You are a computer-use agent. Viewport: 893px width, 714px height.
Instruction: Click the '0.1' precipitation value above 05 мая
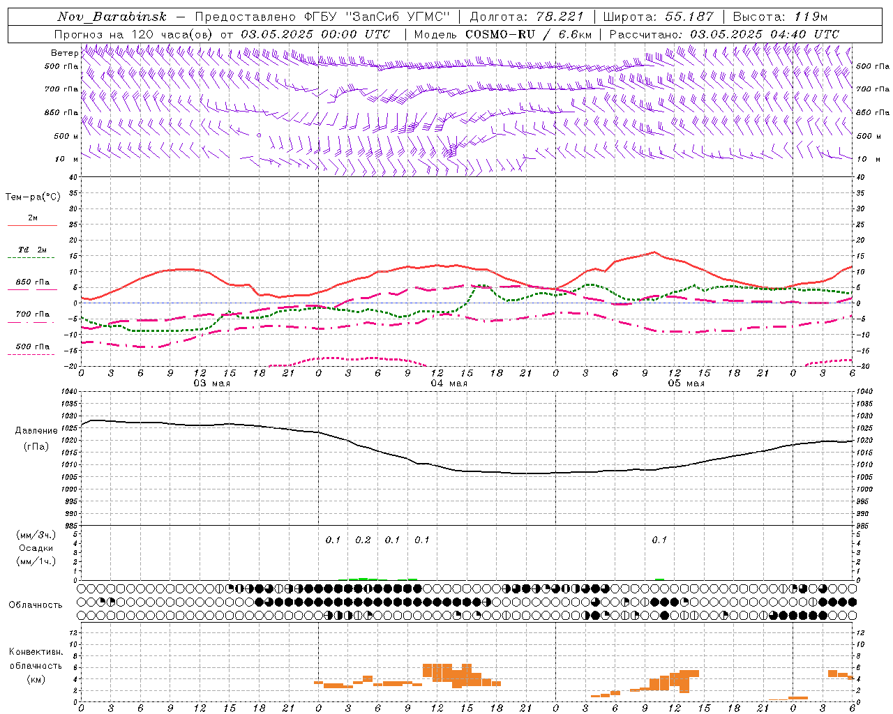click(659, 540)
